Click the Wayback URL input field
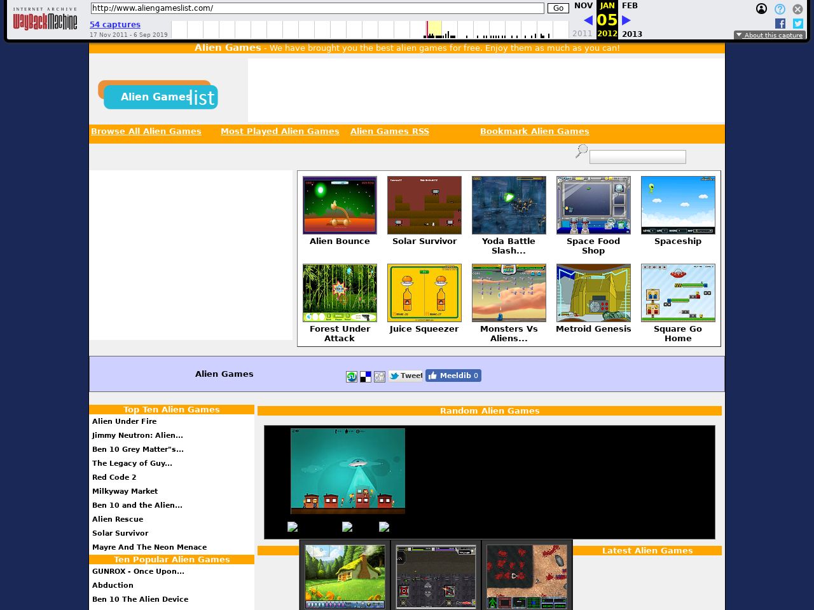The width and height of the screenshot is (814, 610). 317,8
